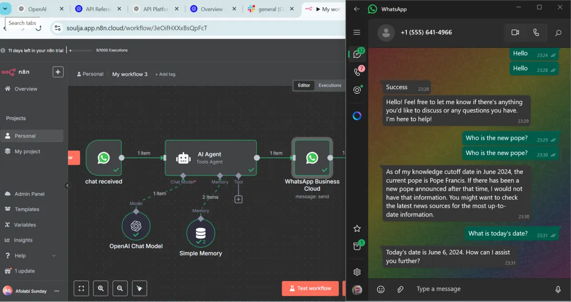
Task: Switch to the Overview browser tab
Action: point(208,9)
